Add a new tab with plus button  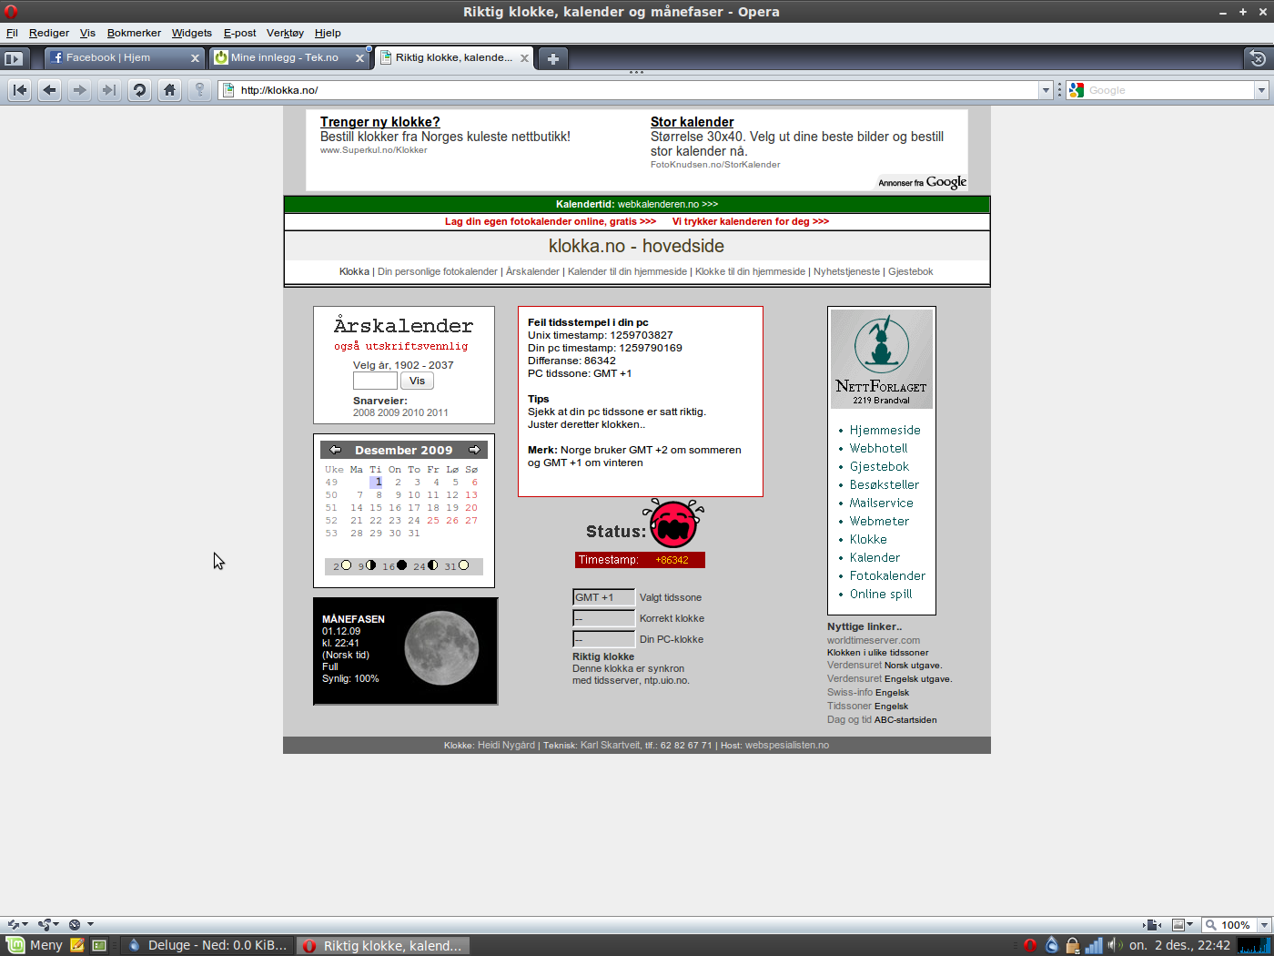(552, 58)
